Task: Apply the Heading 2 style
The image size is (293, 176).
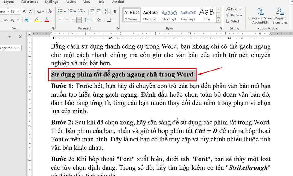Action: coord(188,15)
